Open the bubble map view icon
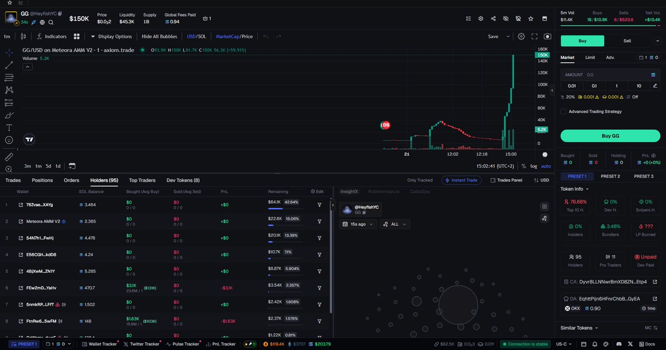 (544, 218)
